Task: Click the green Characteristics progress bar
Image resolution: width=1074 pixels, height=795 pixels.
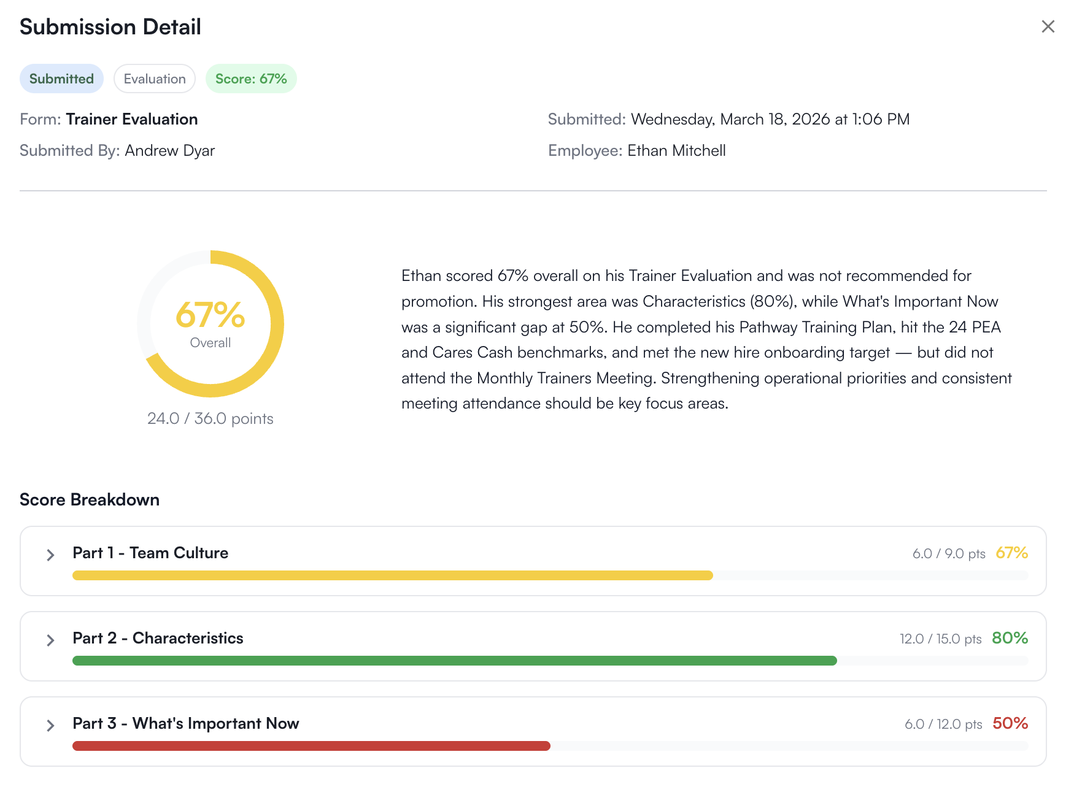Action: tap(454, 661)
